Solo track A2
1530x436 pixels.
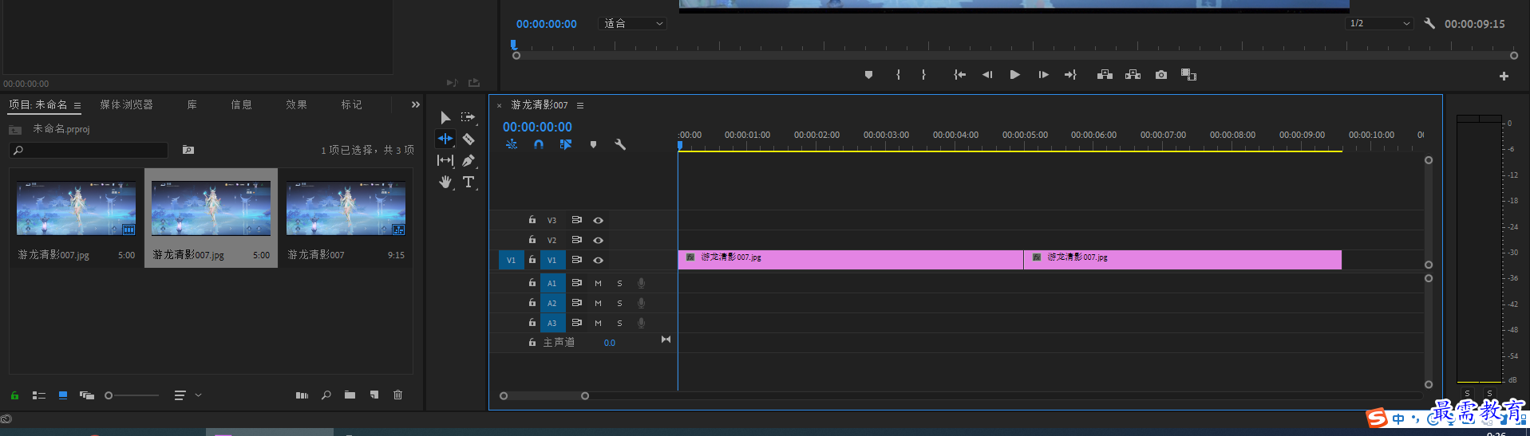(x=619, y=303)
